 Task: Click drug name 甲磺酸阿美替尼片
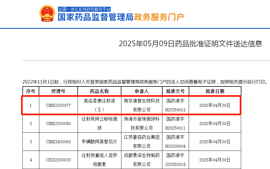click(x=99, y=142)
